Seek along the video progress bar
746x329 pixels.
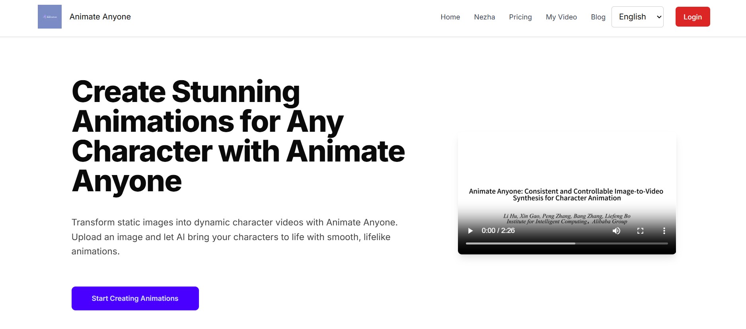pyautogui.click(x=567, y=243)
